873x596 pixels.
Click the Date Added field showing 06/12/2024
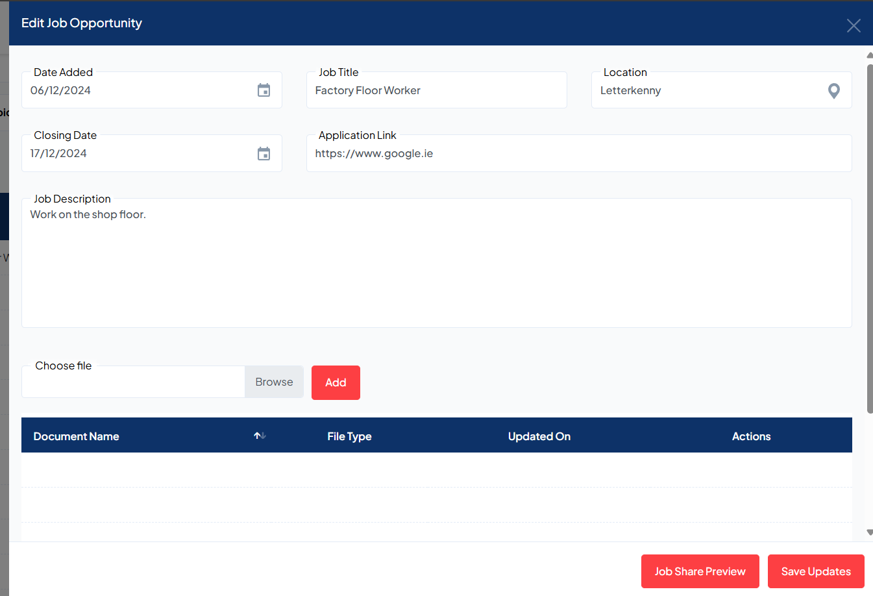152,90
